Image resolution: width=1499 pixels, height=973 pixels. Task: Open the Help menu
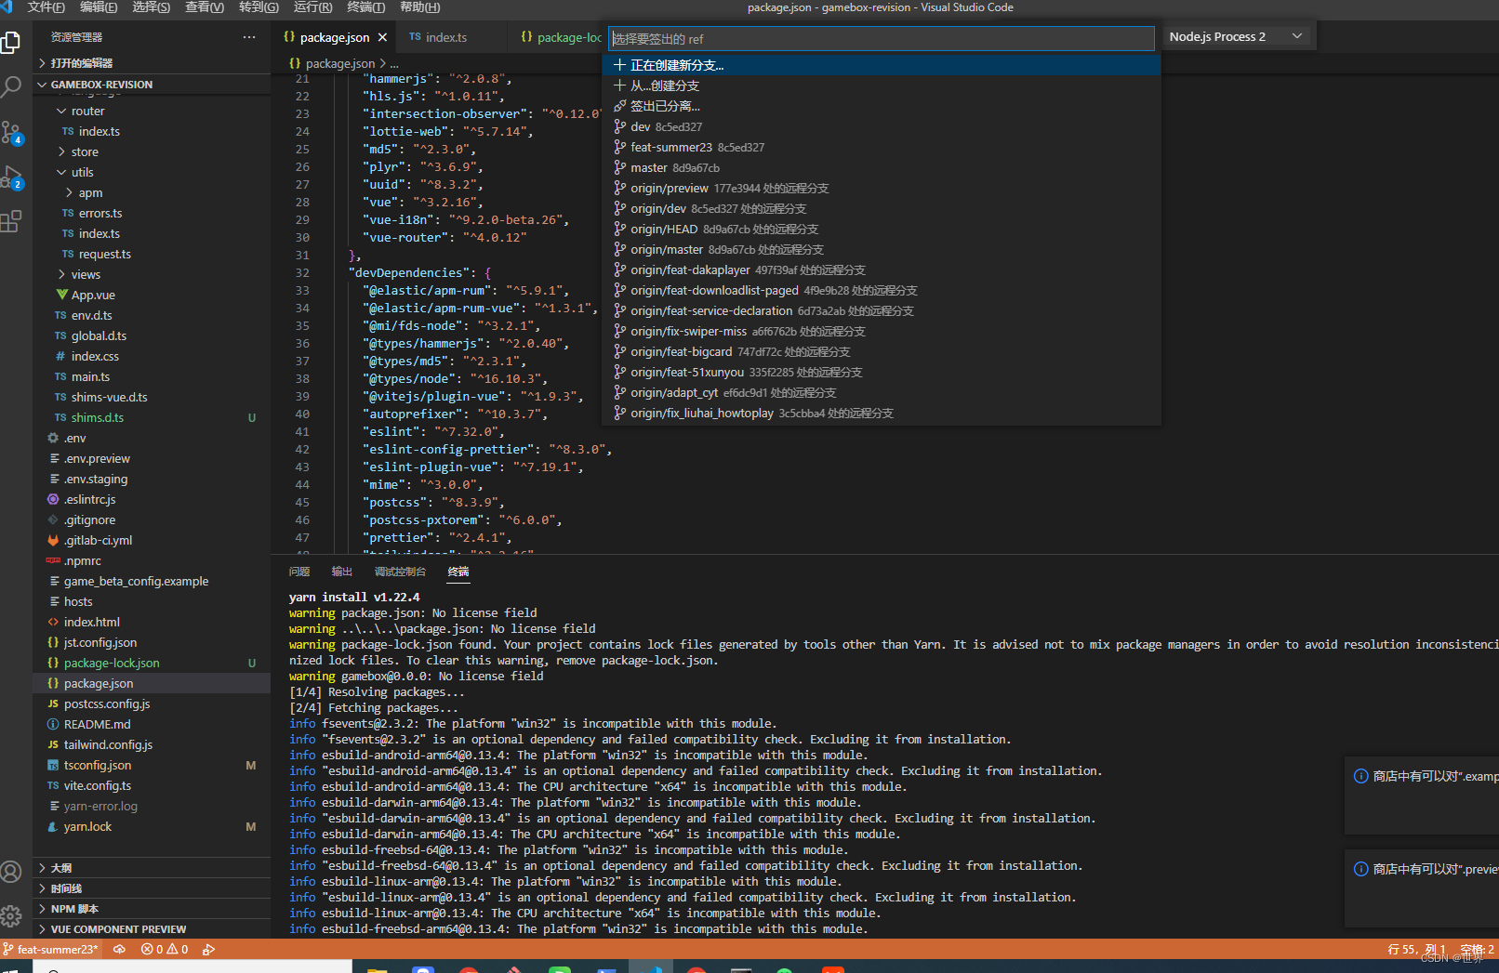coord(419,7)
